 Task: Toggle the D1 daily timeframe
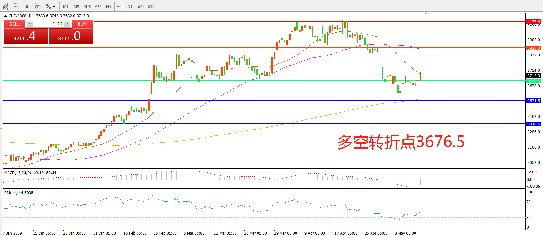point(130,6)
